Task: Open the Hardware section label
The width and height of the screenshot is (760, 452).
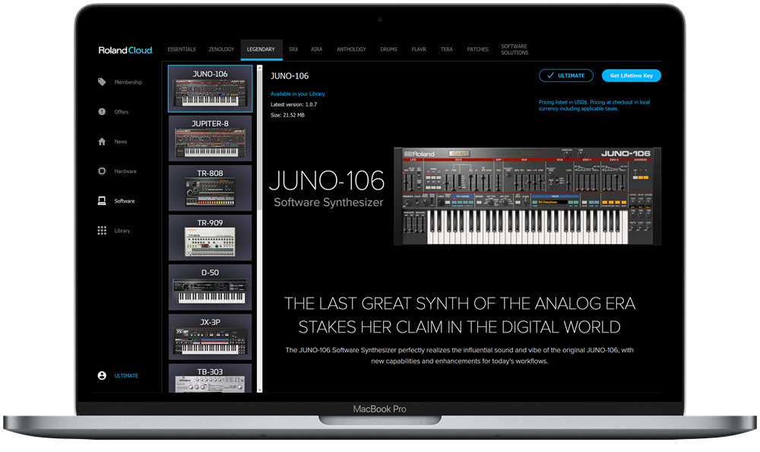Action: (x=125, y=171)
